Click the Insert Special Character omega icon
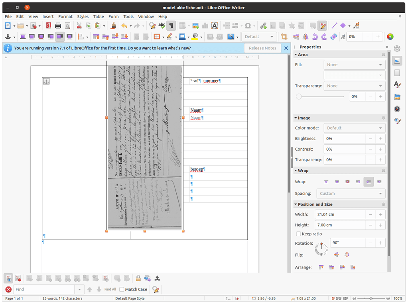 click(x=248, y=26)
